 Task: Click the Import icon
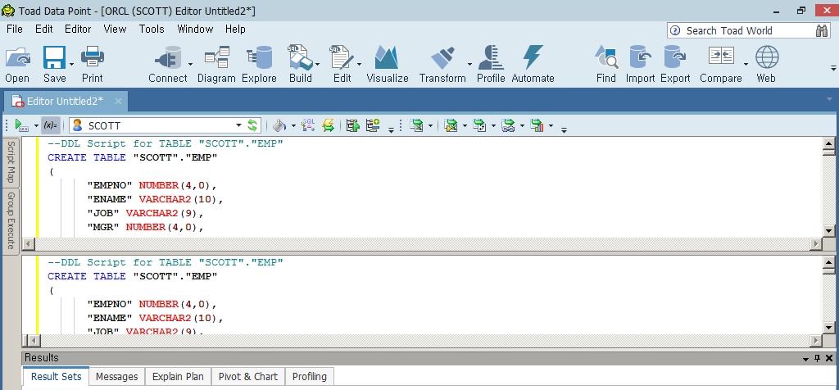click(640, 64)
